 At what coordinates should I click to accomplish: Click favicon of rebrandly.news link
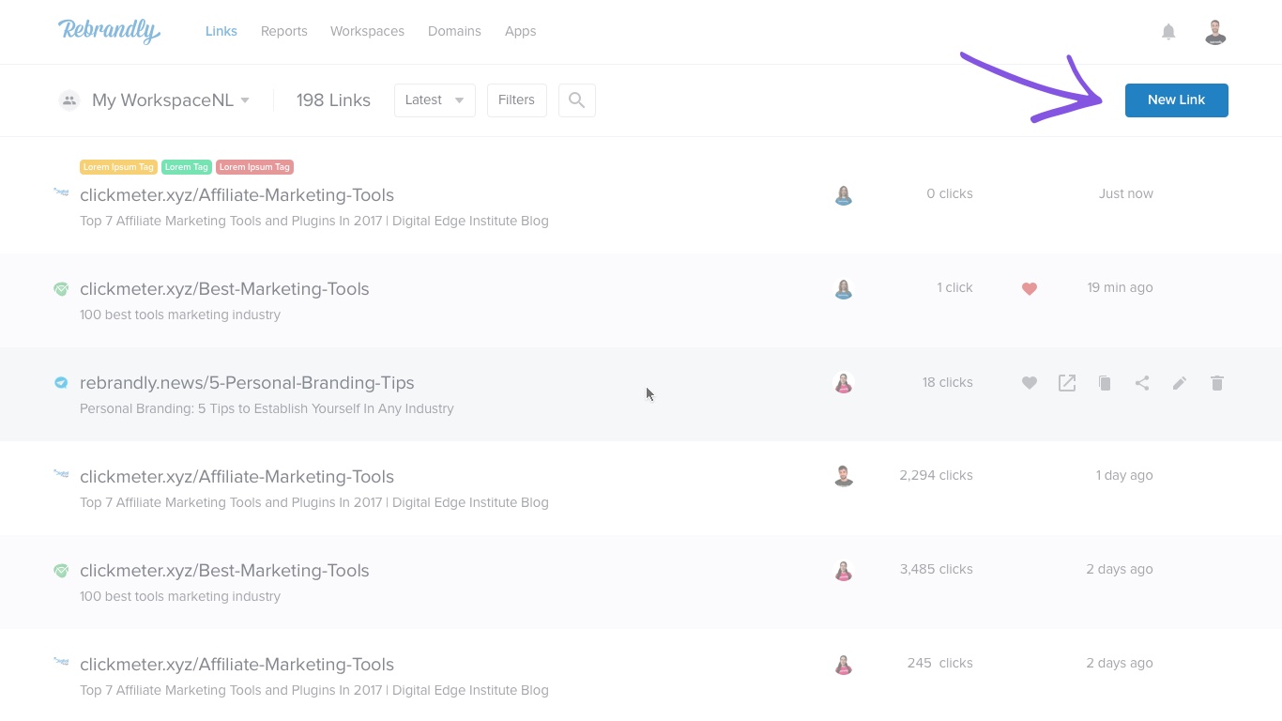click(61, 382)
